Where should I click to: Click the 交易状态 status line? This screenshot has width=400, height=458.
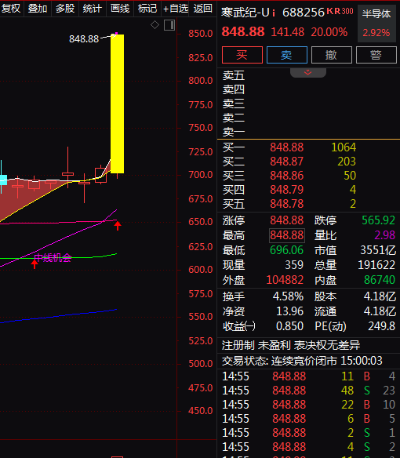[x=302, y=361]
